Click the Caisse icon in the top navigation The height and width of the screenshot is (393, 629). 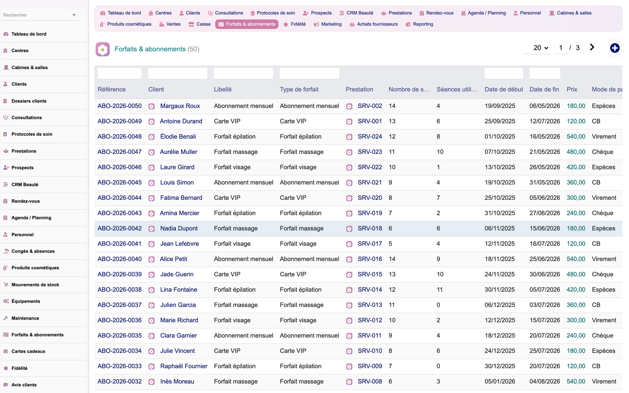(x=191, y=24)
